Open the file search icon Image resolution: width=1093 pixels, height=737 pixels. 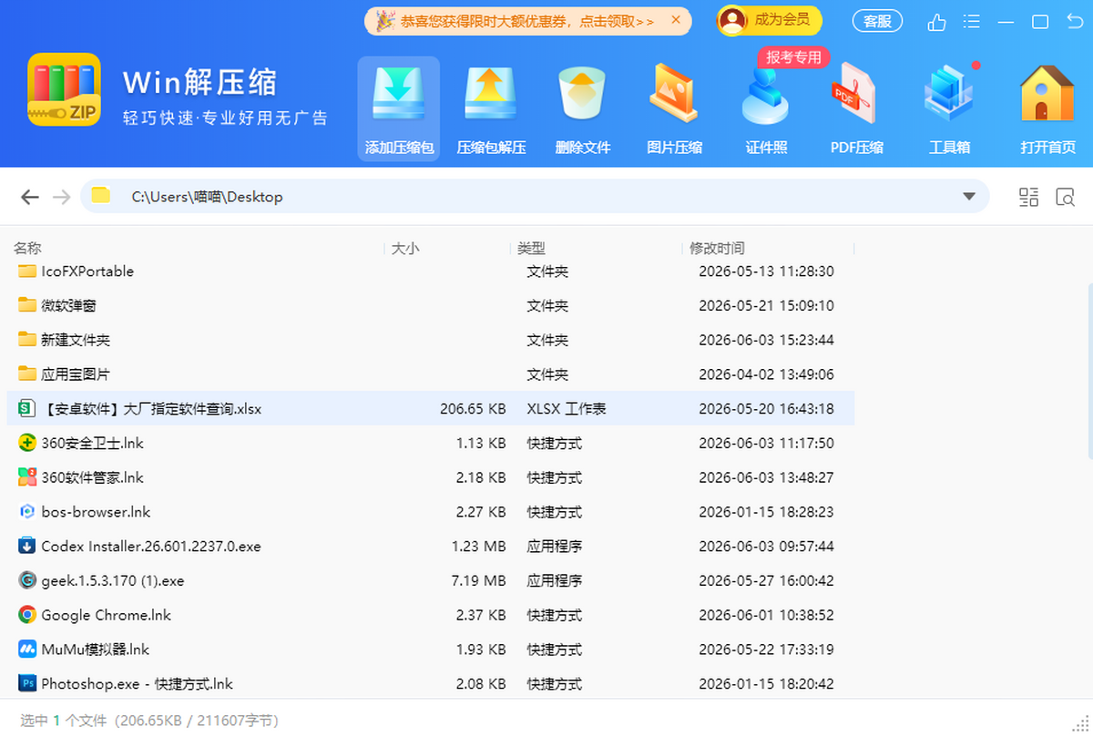[x=1065, y=197]
